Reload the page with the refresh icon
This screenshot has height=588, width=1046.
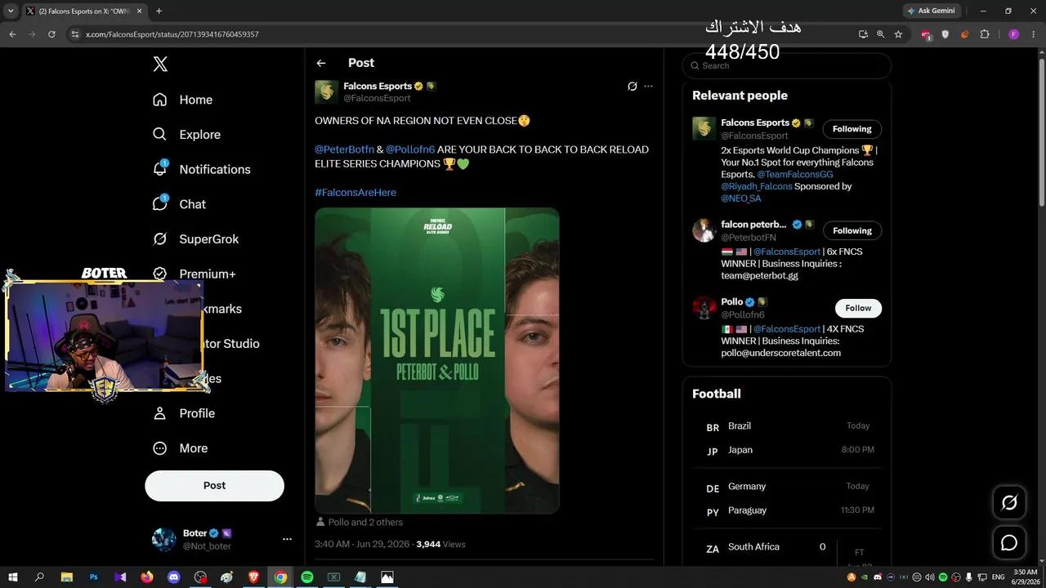coord(51,34)
